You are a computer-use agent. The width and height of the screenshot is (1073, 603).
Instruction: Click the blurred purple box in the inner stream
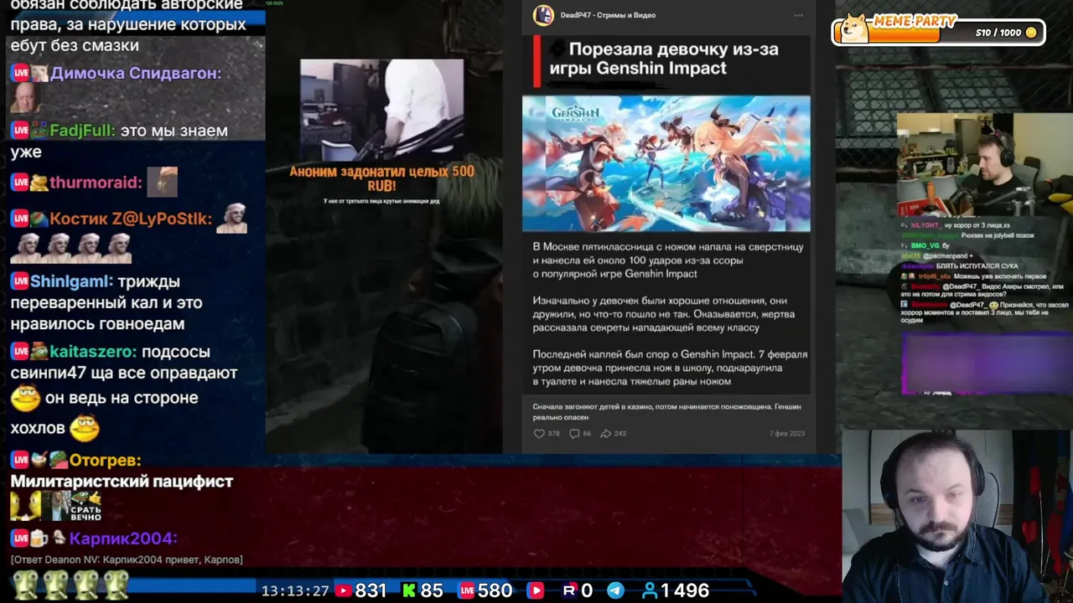tap(986, 364)
